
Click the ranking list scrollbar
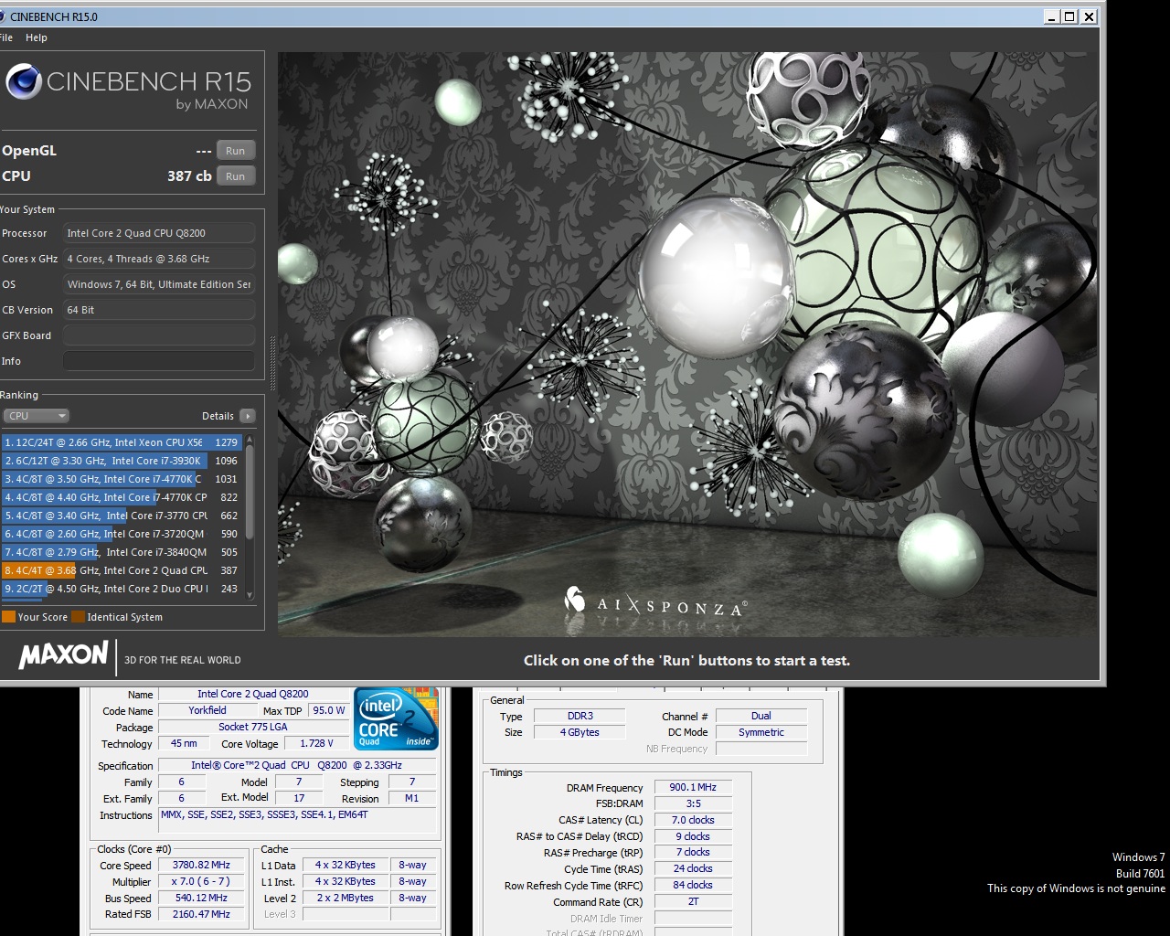(x=250, y=494)
